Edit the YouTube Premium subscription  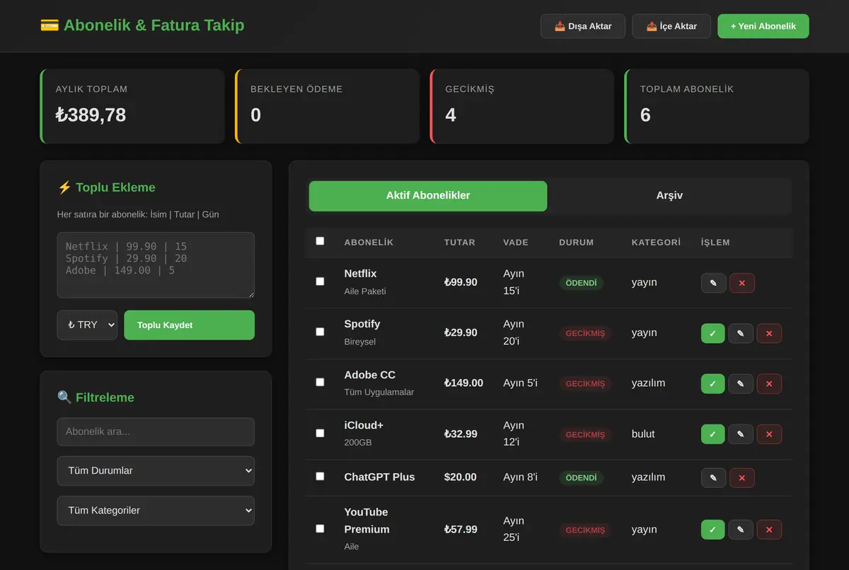741,530
